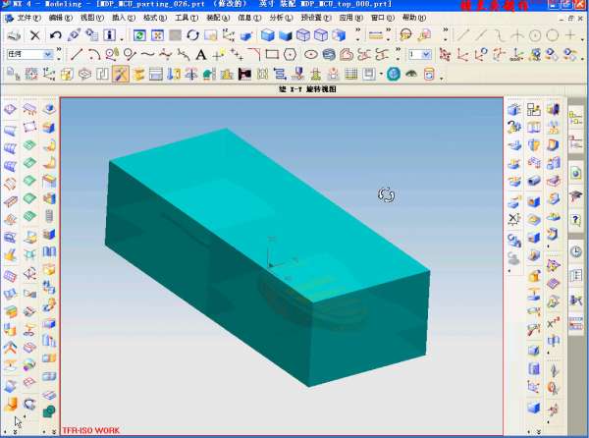Open dropdown arrow beside drawing icon

pos(381,75)
